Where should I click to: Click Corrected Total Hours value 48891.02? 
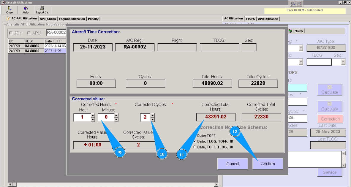pos(216,117)
